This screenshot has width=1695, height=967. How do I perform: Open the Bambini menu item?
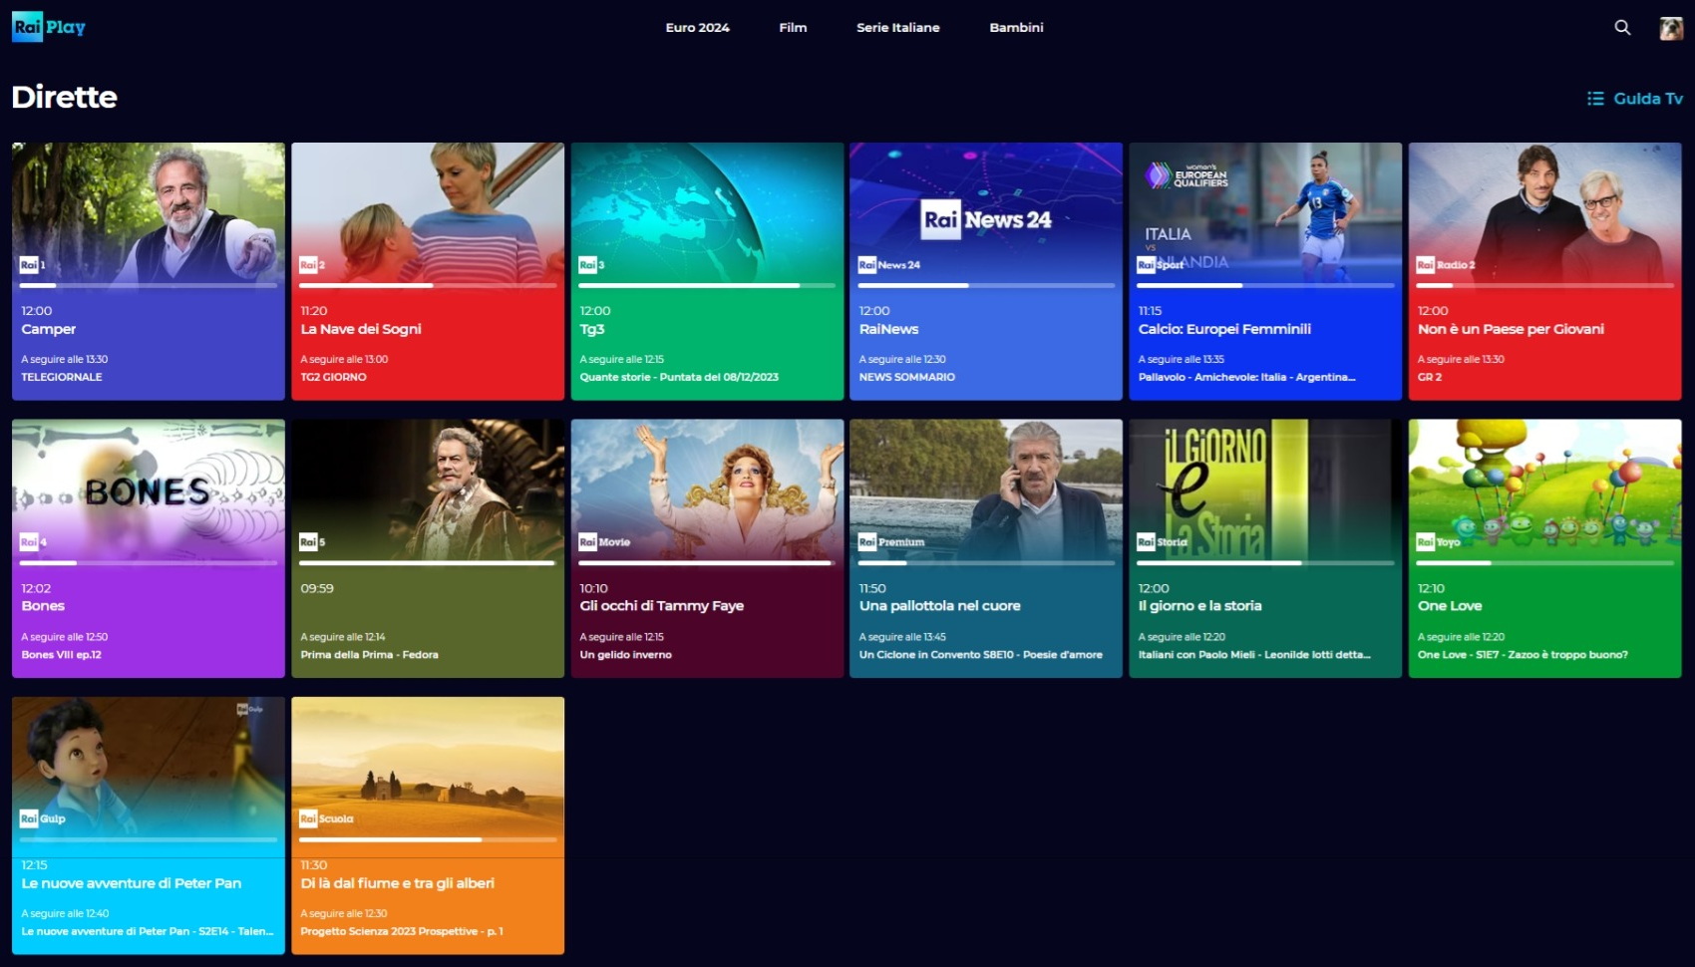click(1016, 28)
